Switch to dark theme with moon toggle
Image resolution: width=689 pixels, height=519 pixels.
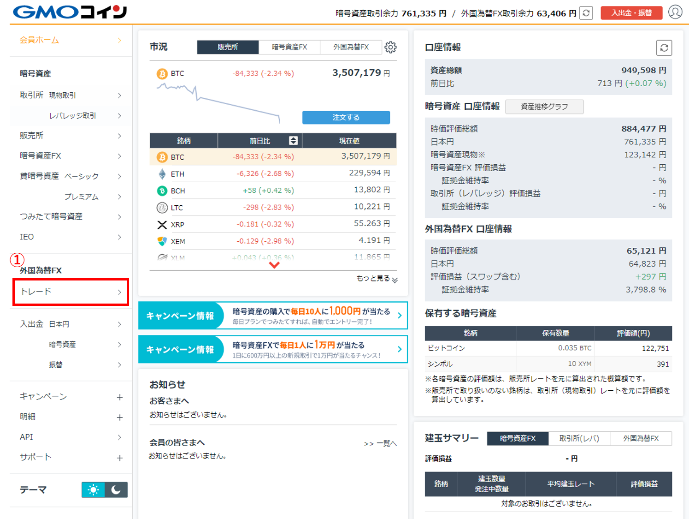pos(116,489)
